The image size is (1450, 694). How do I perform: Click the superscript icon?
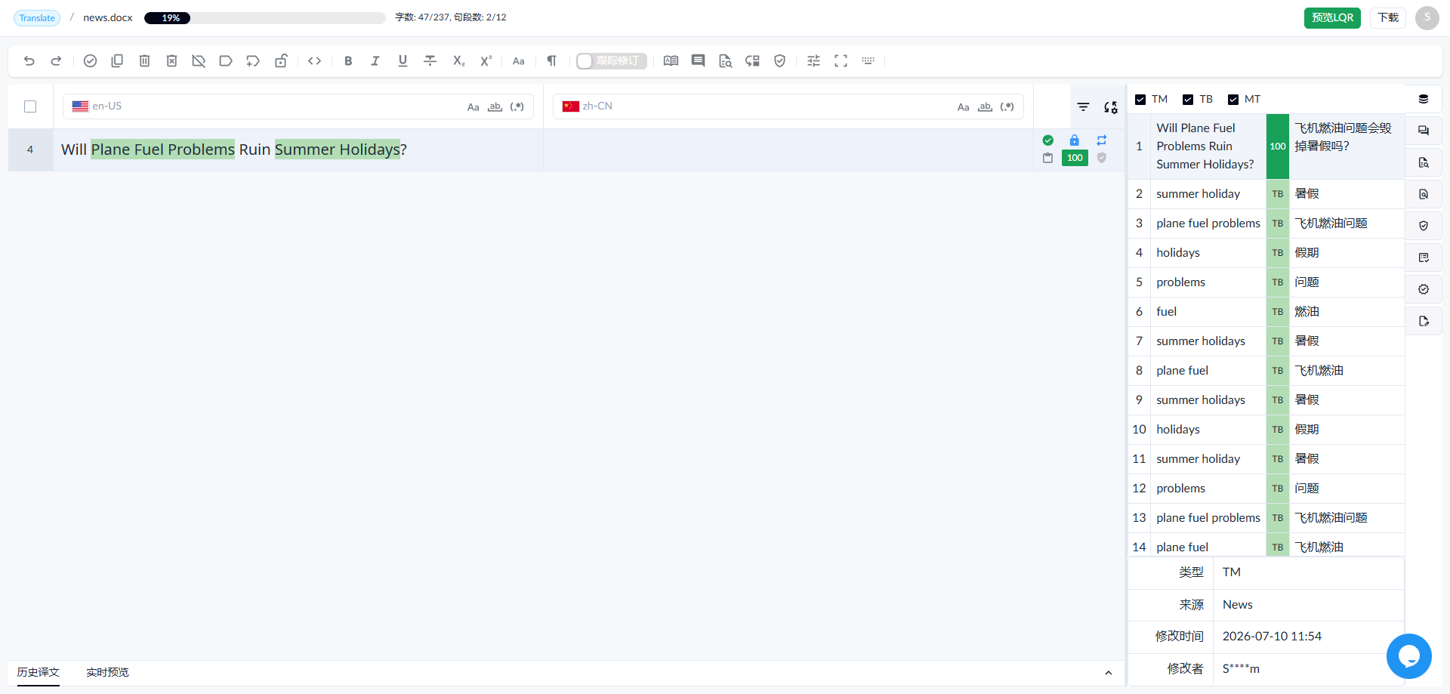pos(486,61)
